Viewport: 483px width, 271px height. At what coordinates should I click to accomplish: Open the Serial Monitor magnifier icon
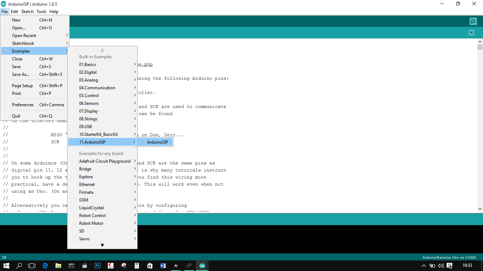(473, 22)
